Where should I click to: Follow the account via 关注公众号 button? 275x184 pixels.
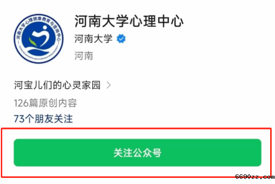click(137, 153)
